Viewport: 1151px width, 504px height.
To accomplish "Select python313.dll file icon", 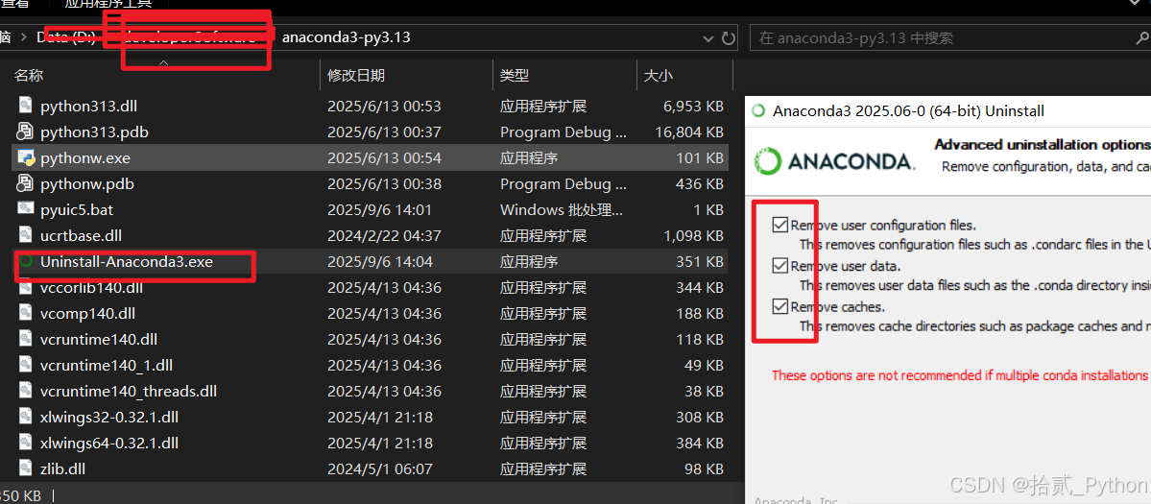I will pos(25,106).
